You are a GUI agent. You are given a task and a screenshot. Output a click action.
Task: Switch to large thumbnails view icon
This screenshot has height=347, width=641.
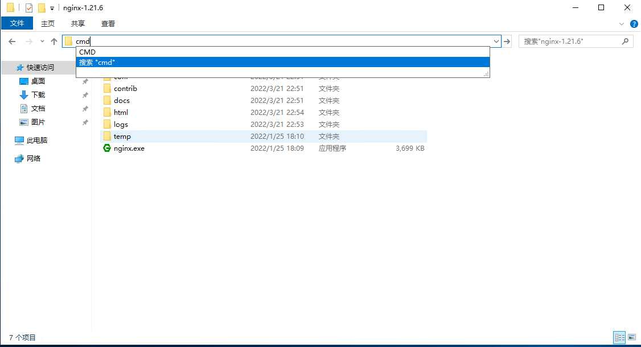pos(631,337)
